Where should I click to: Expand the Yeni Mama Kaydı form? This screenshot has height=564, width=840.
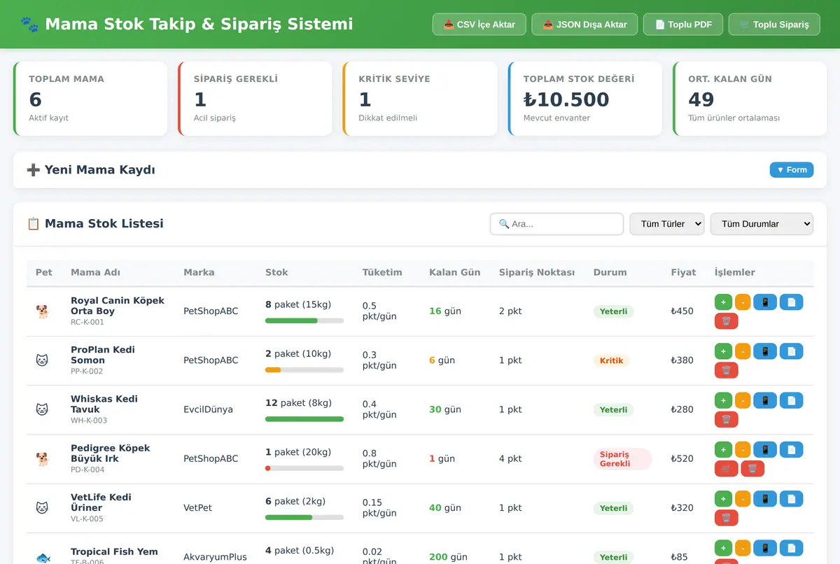pyautogui.click(x=792, y=170)
